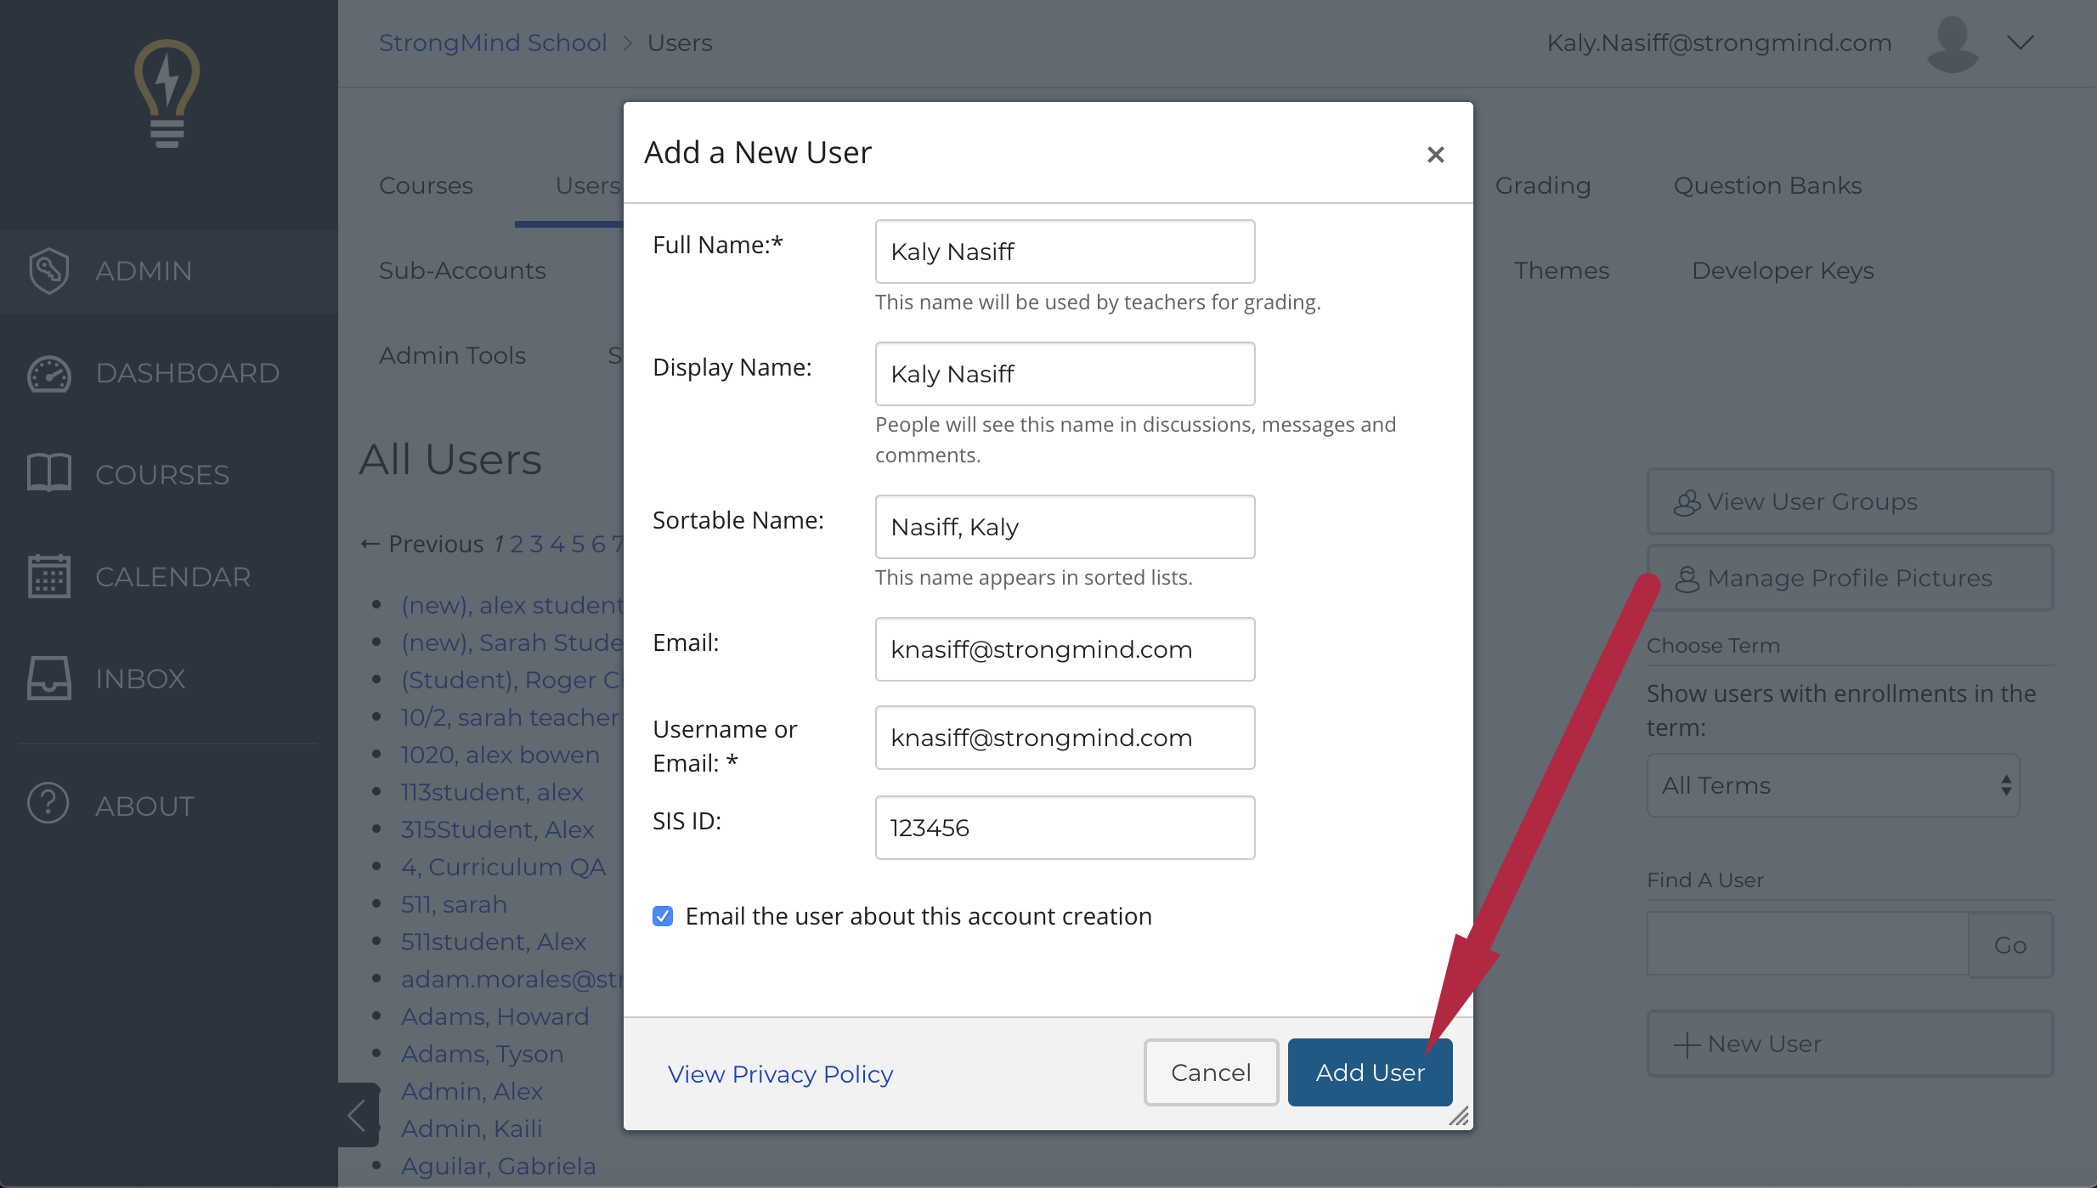Open the Question Banks tab
The image size is (2097, 1188).
(x=1767, y=186)
